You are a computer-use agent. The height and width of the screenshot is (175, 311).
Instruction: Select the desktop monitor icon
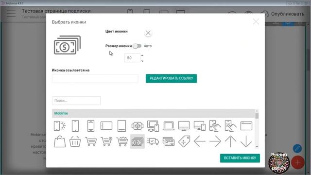tap(184, 126)
